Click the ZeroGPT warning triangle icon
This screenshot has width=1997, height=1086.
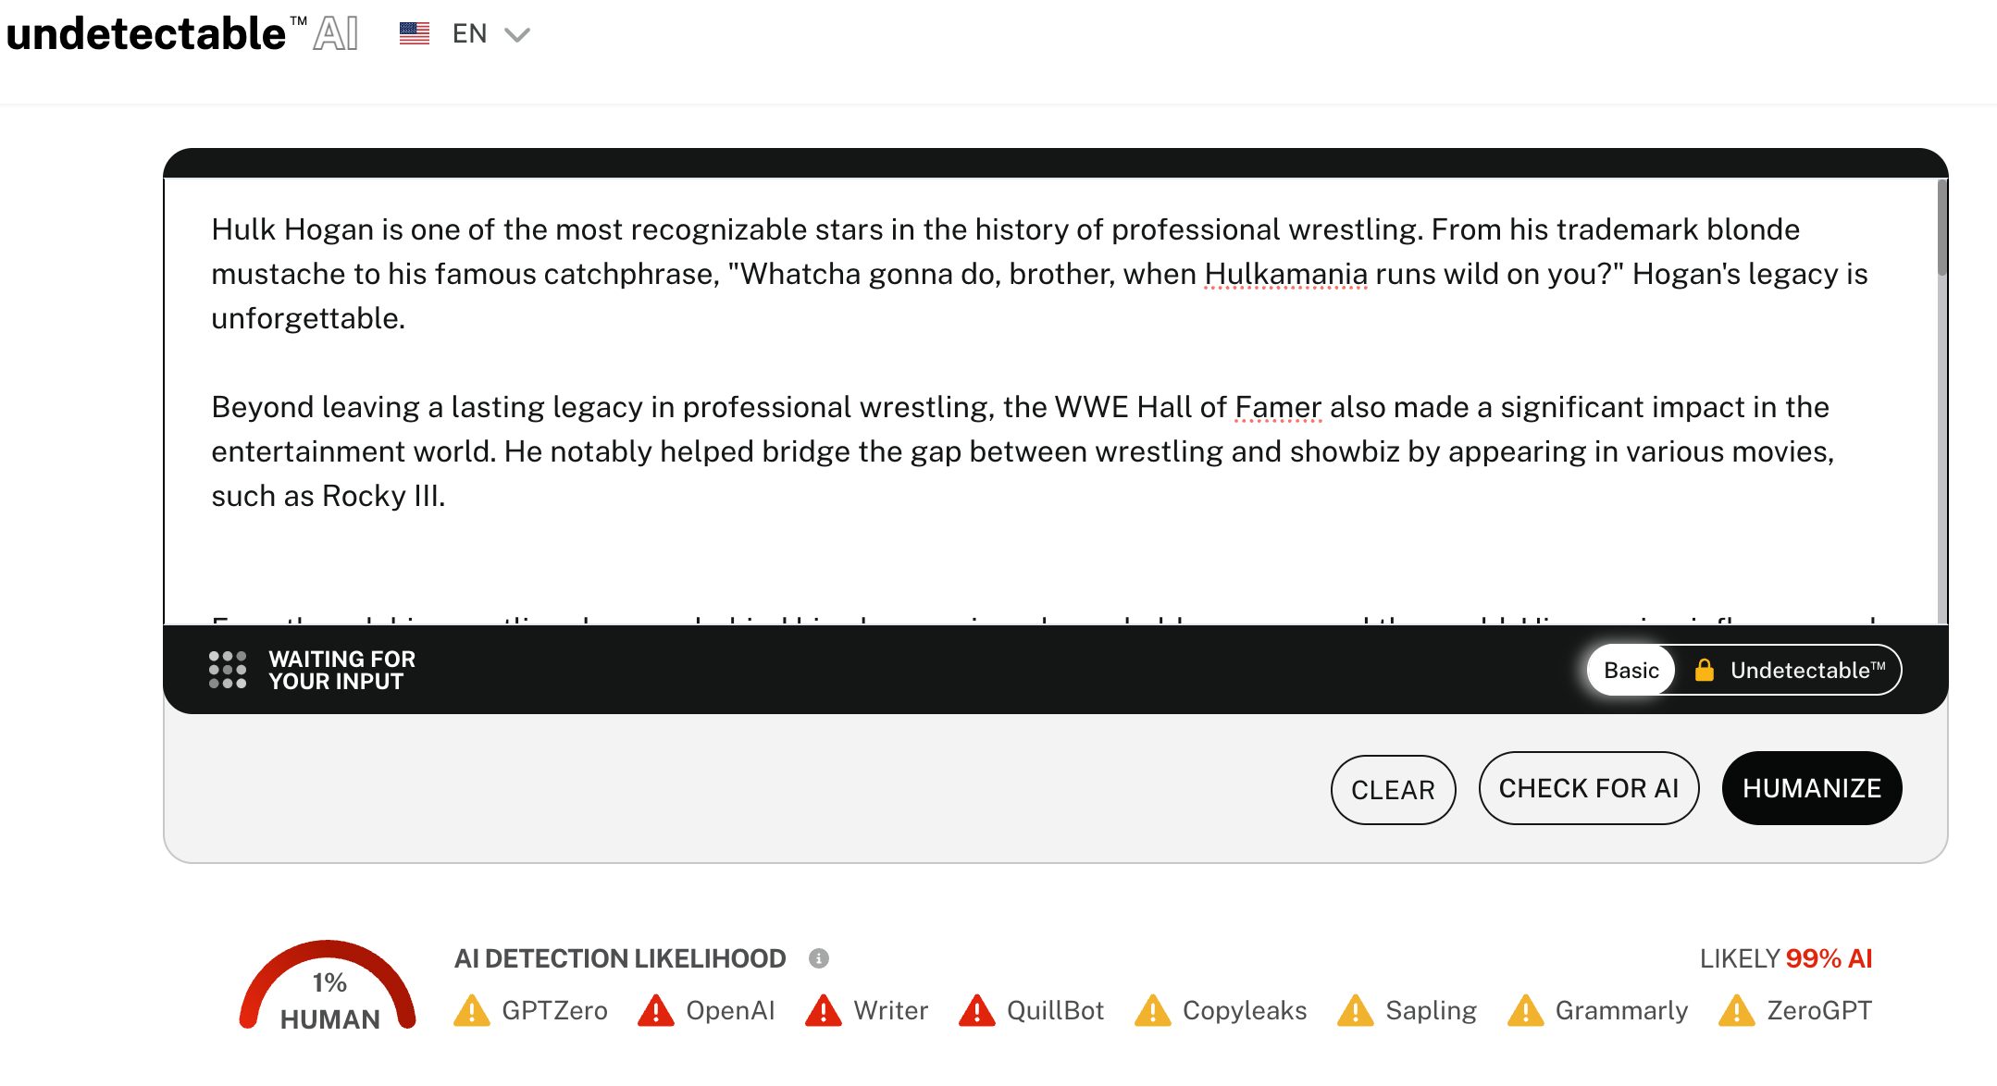click(1737, 1010)
